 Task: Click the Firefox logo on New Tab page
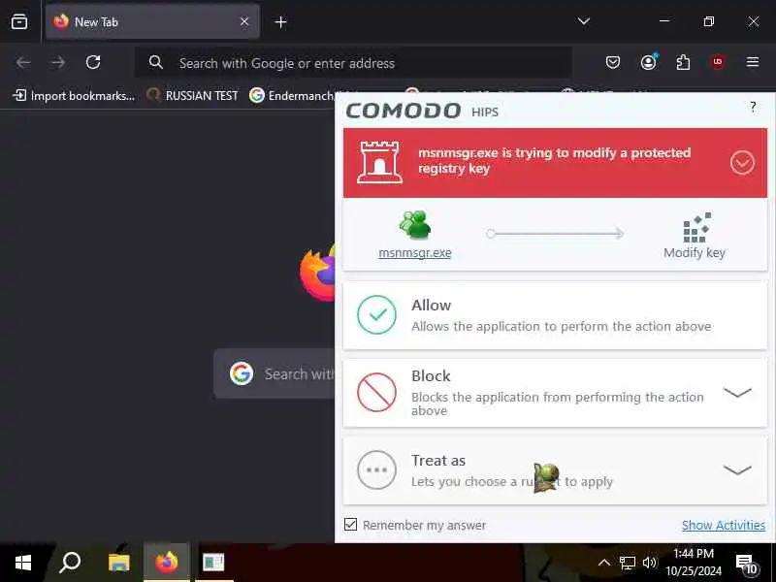318,272
